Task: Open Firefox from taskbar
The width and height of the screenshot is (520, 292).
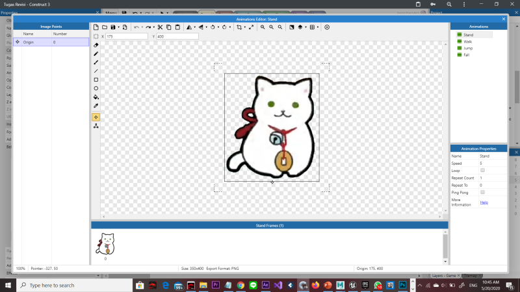Action: coord(315,285)
